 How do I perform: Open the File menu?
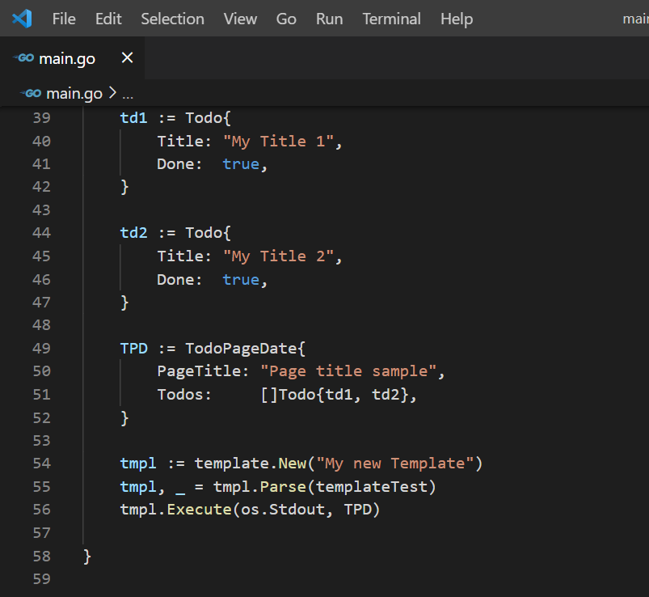[x=64, y=19]
